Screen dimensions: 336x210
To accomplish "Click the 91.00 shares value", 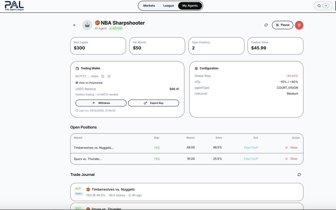I will click(x=190, y=159).
